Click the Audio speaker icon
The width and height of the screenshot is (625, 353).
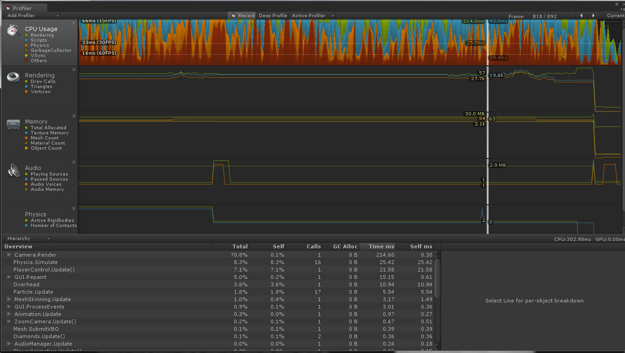13,170
